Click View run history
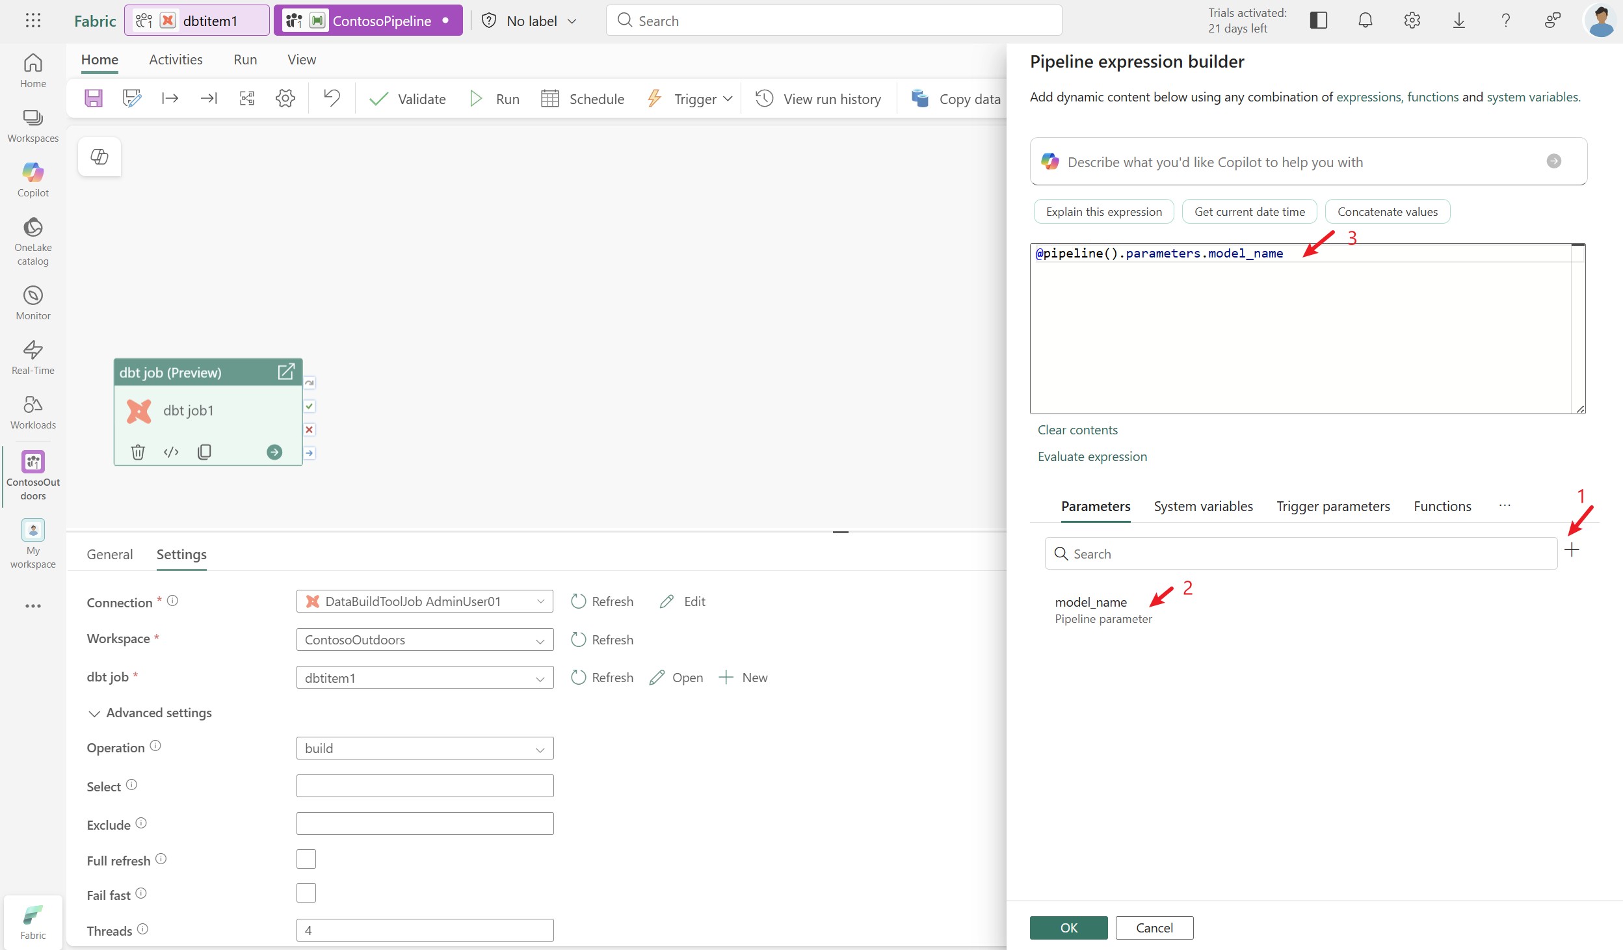The height and width of the screenshot is (950, 1623). [819, 99]
